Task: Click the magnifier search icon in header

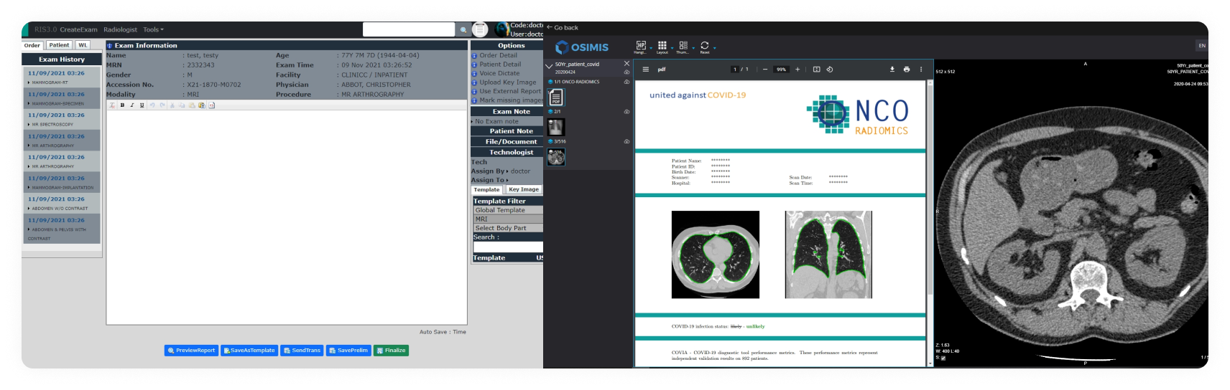Action: (x=463, y=30)
